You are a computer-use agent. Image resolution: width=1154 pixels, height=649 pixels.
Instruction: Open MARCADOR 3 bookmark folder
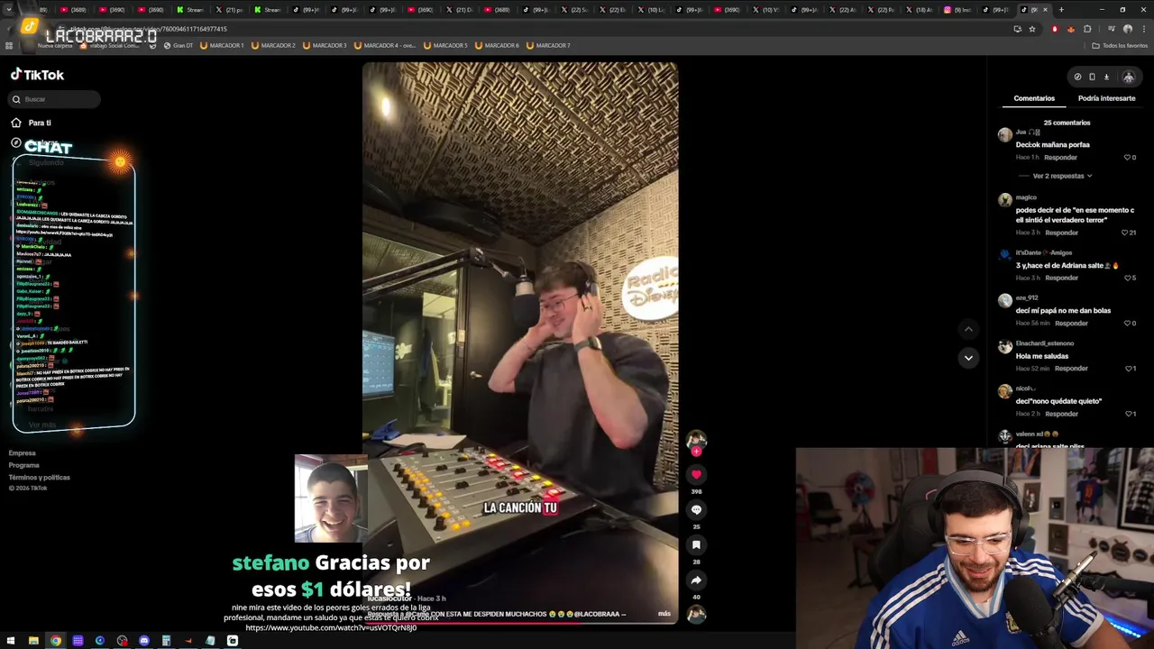click(325, 45)
